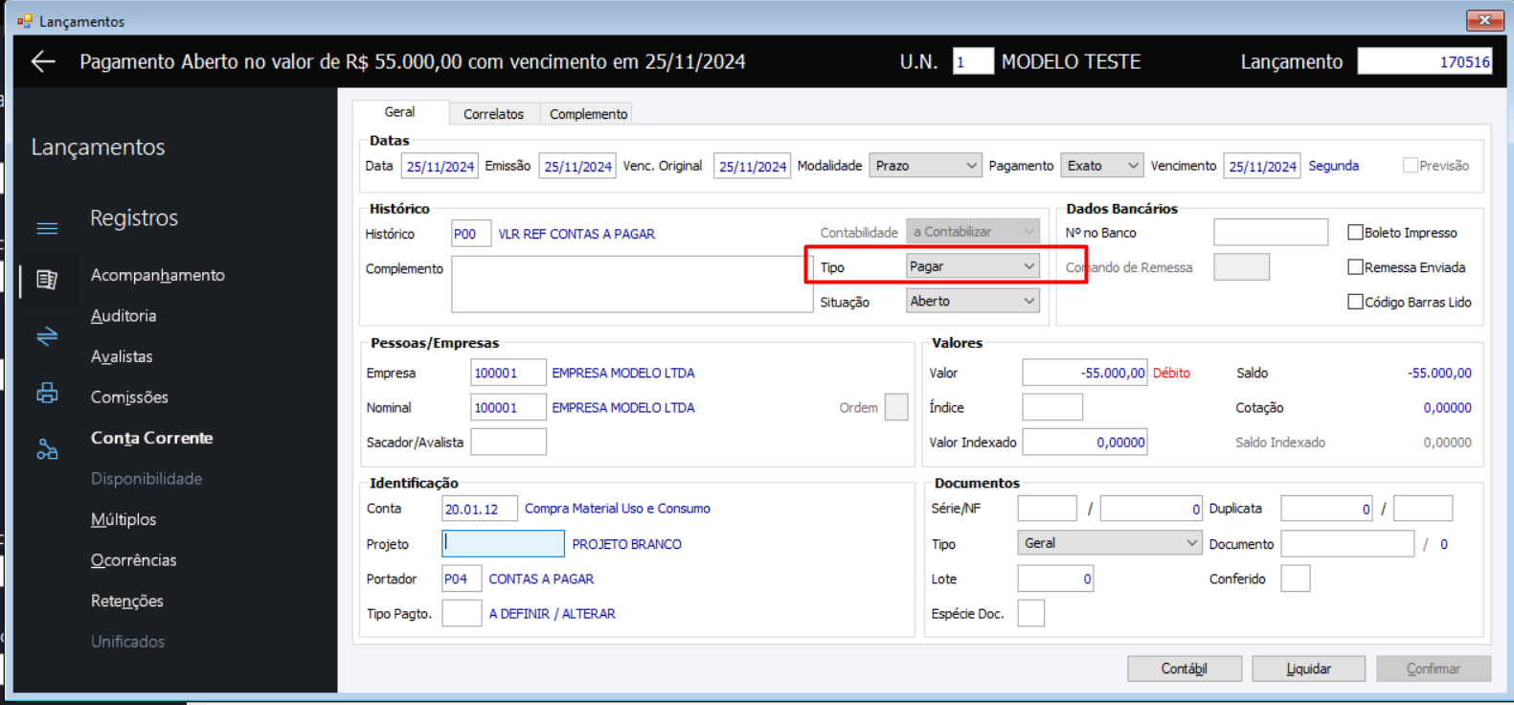Switch to the Correlatos tab
Viewport: 1514px width, 705px height.
[493, 114]
